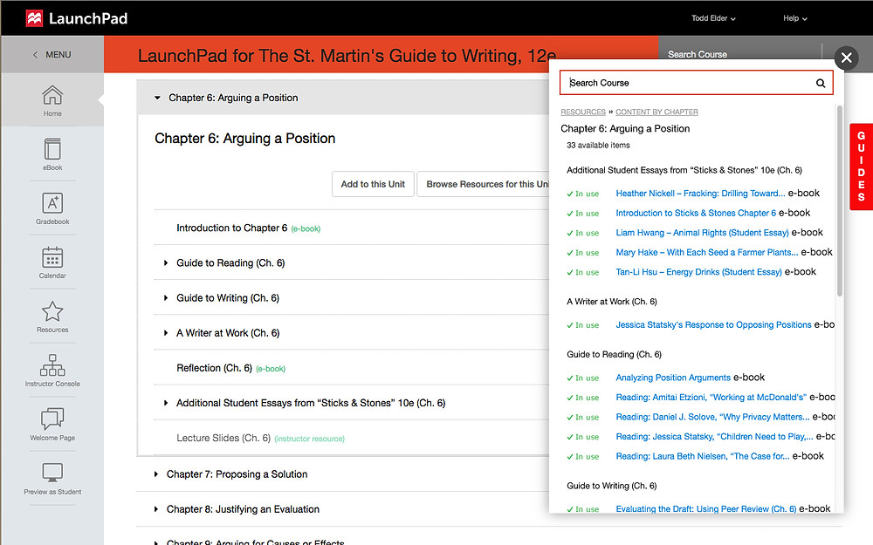Click 'A Writer at Work (Ch. 6)' panel heading

click(x=612, y=302)
